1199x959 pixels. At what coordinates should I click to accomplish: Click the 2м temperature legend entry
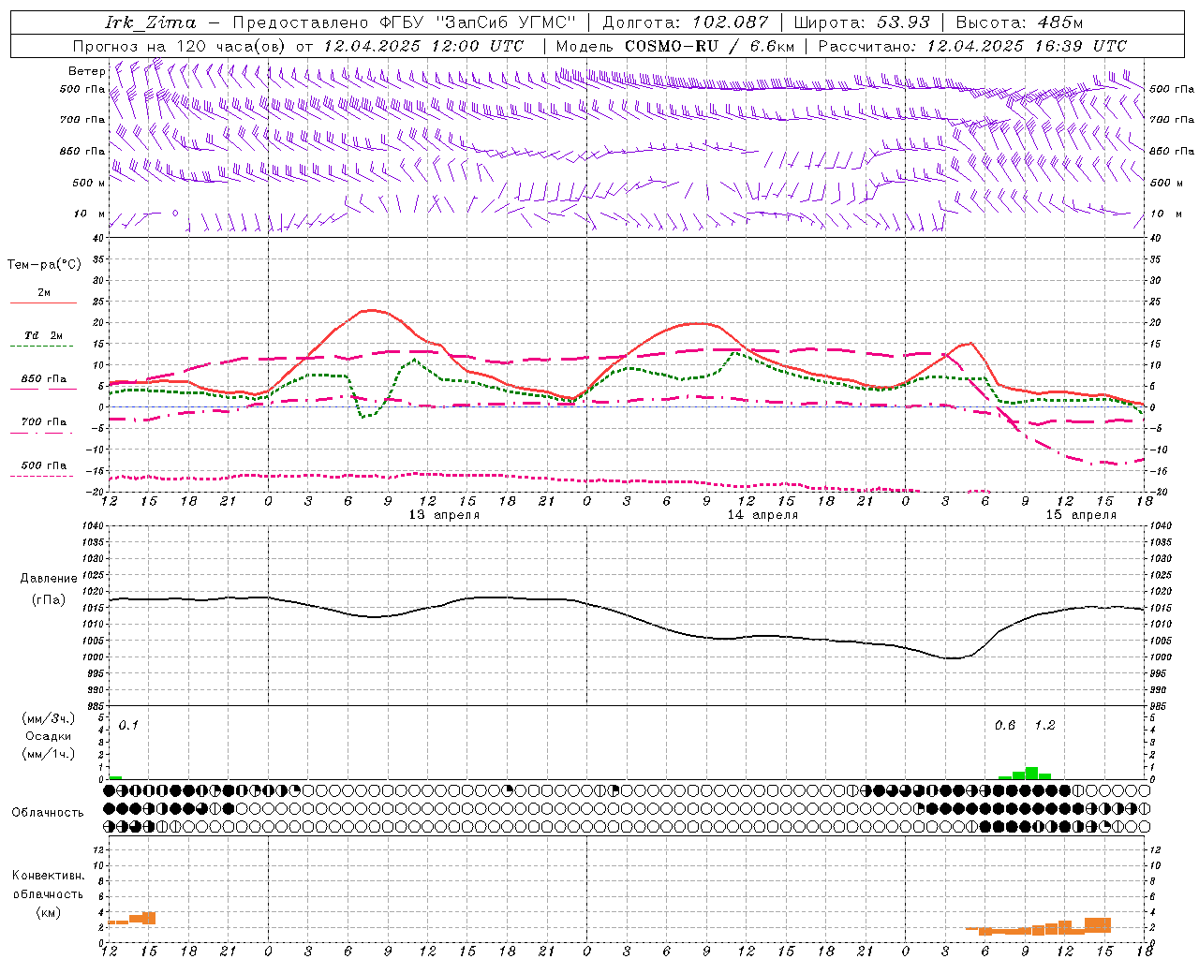(x=44, y=293)
